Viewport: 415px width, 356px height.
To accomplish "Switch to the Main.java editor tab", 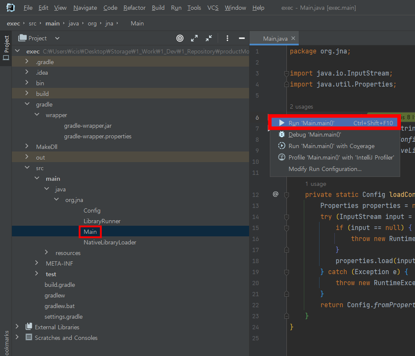I will point(275,39).
